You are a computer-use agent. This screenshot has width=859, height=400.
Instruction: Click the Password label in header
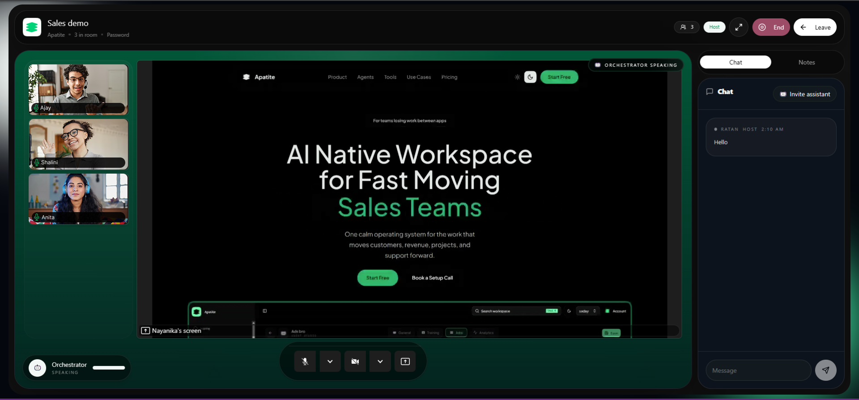click(118, 35)
